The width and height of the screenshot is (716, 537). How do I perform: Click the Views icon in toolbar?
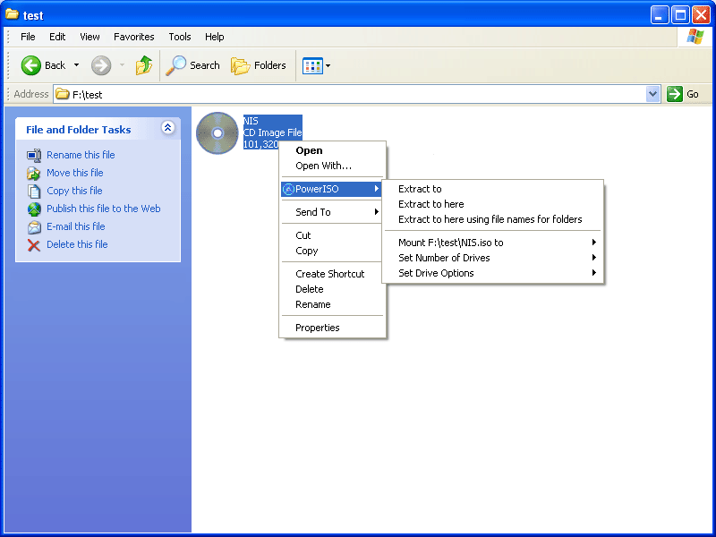(x=312, y=65)
